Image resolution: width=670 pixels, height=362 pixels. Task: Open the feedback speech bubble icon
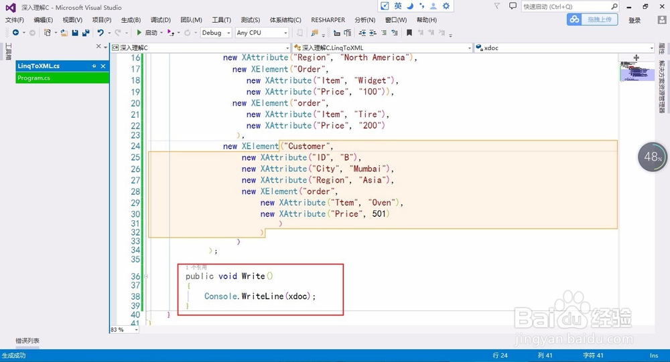(x=513, y=6)
